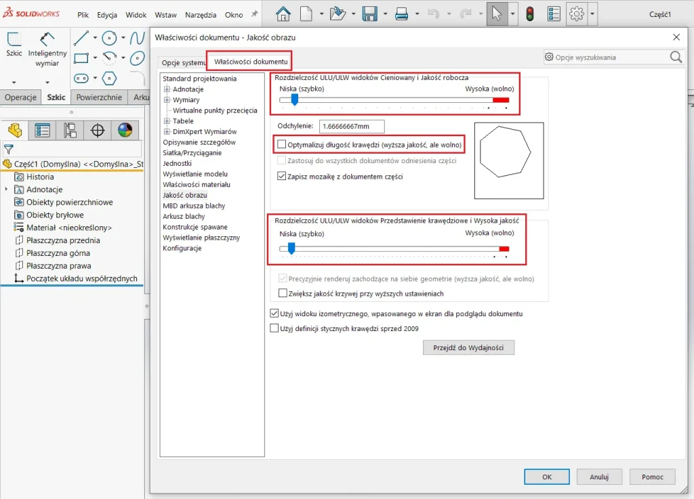
Task: Enable Optymalizuj długość krawędzi checkbox
Action: (281, 144)
